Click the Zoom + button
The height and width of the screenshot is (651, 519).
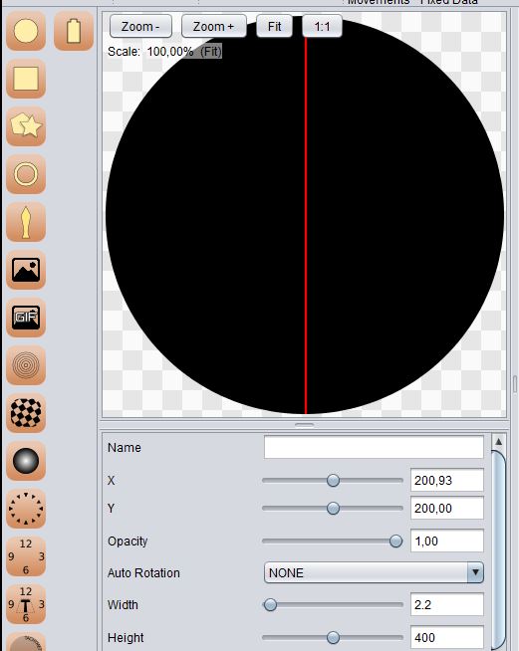[214, 26]
